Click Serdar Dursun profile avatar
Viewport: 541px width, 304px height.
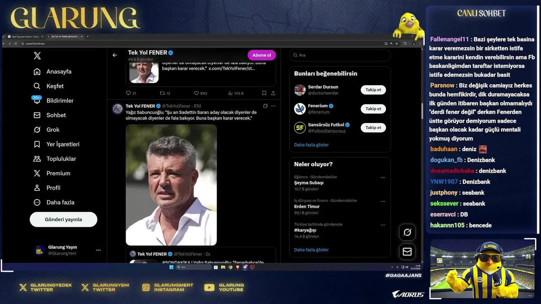point(300,90)
